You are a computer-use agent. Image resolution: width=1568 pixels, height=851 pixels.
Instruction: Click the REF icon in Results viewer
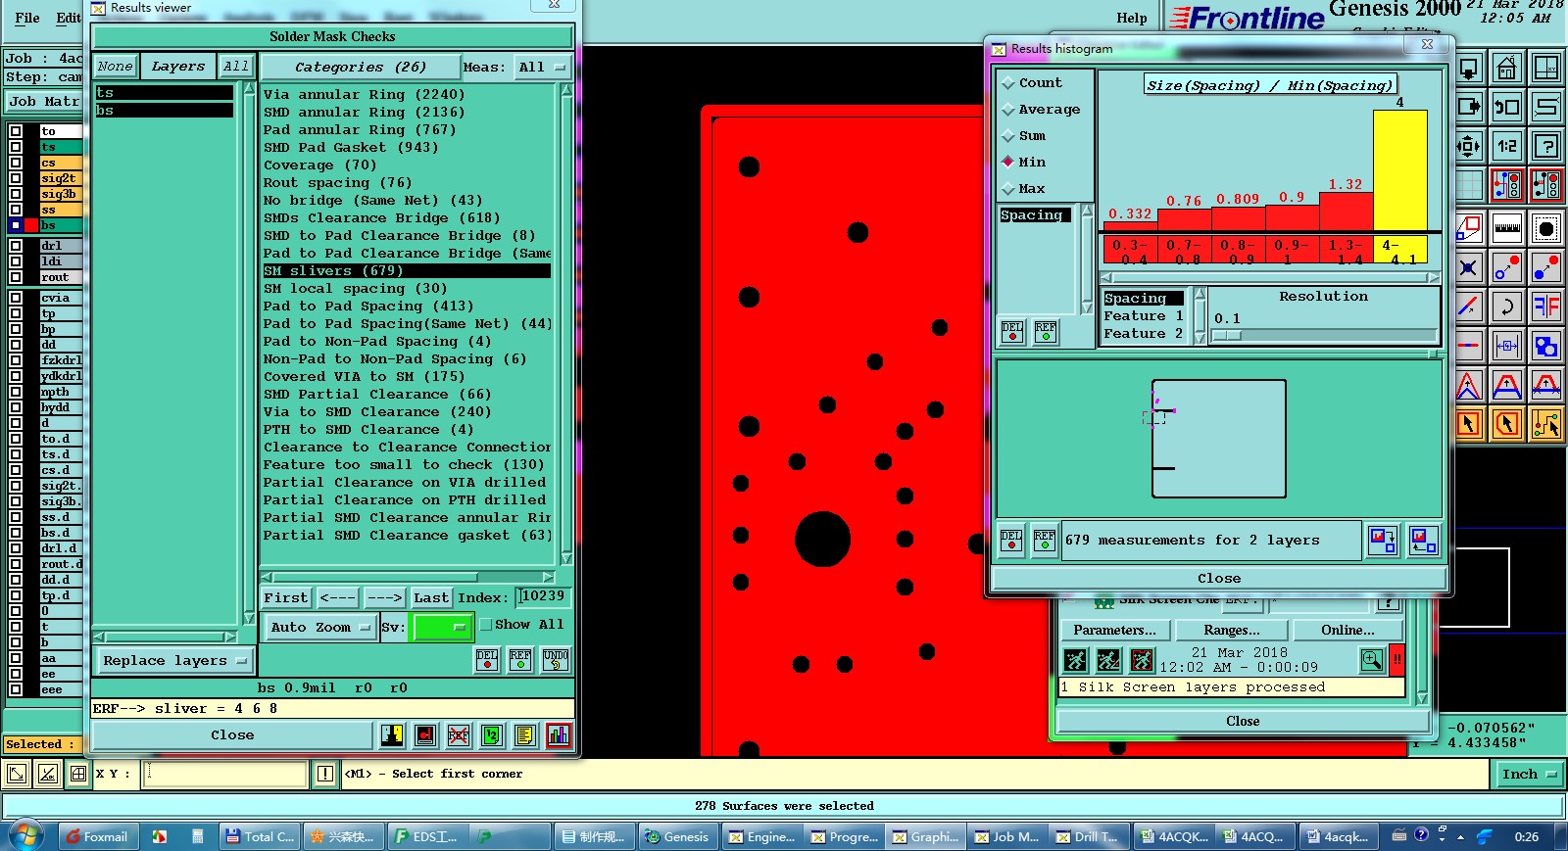pyautogui.click(x=520, y=660)
